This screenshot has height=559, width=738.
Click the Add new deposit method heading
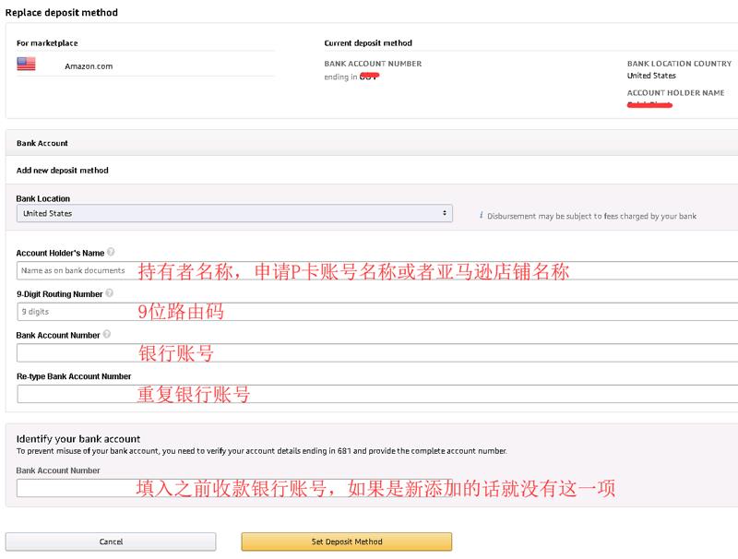click(63, 171)
